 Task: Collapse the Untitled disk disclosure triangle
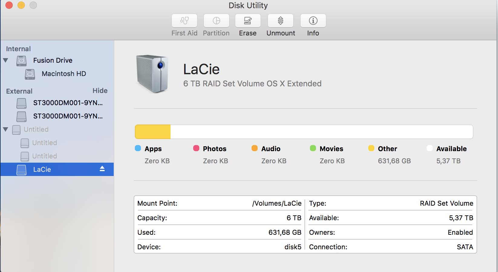click(x=5, y=129)
